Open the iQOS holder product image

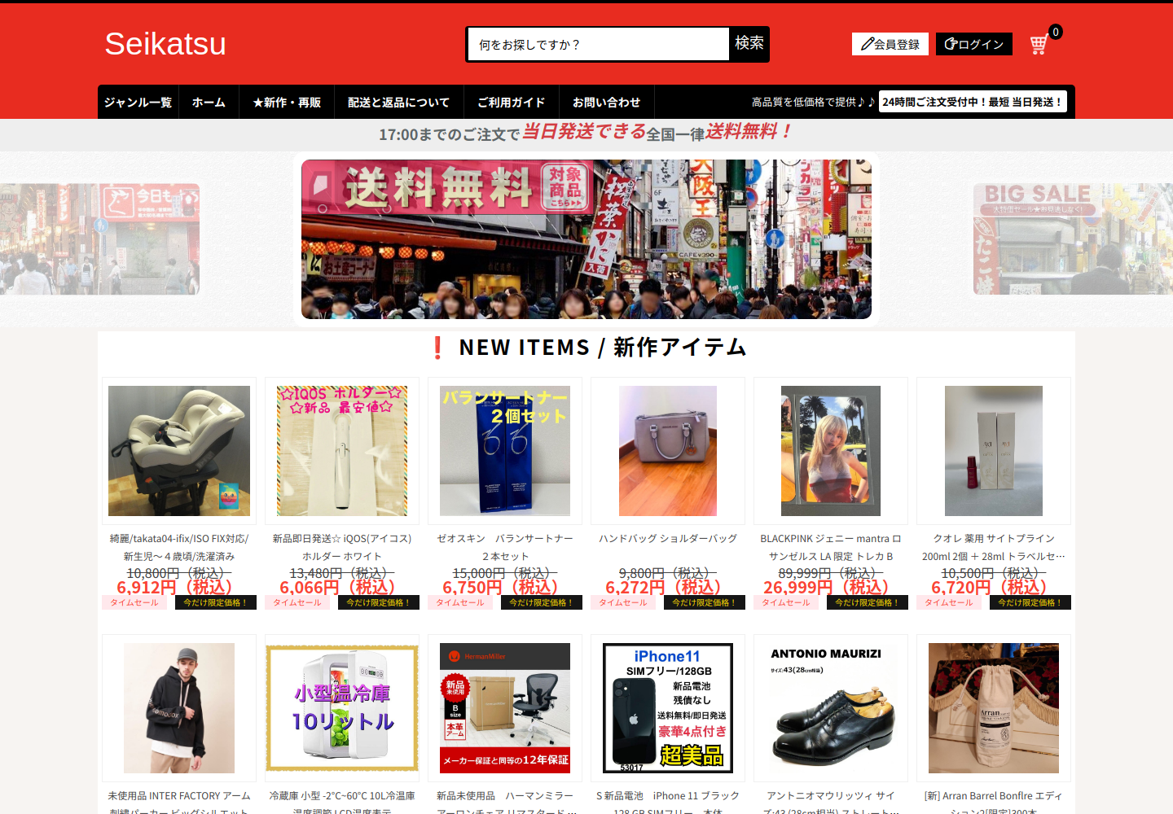pos(342,451)
